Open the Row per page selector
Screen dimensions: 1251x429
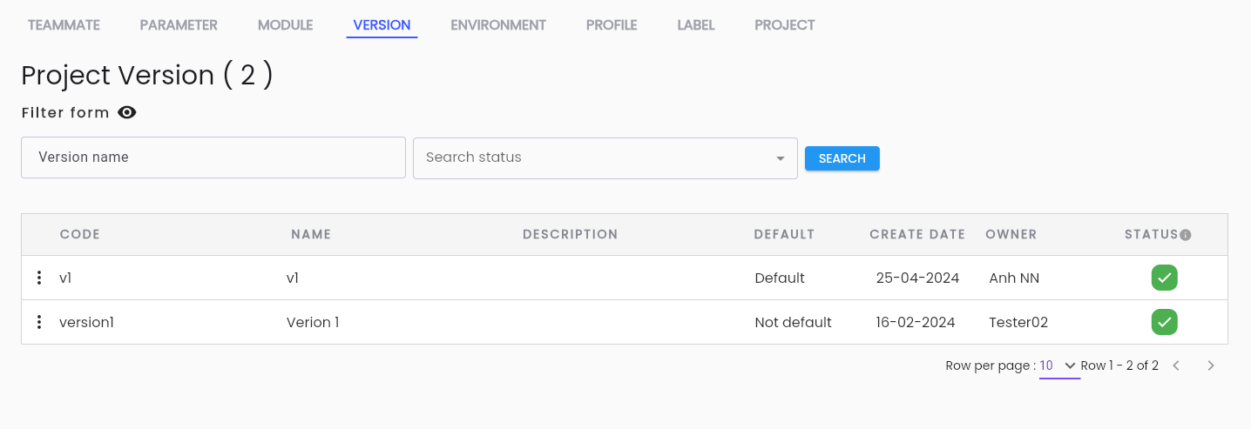tap(1059, 365)
